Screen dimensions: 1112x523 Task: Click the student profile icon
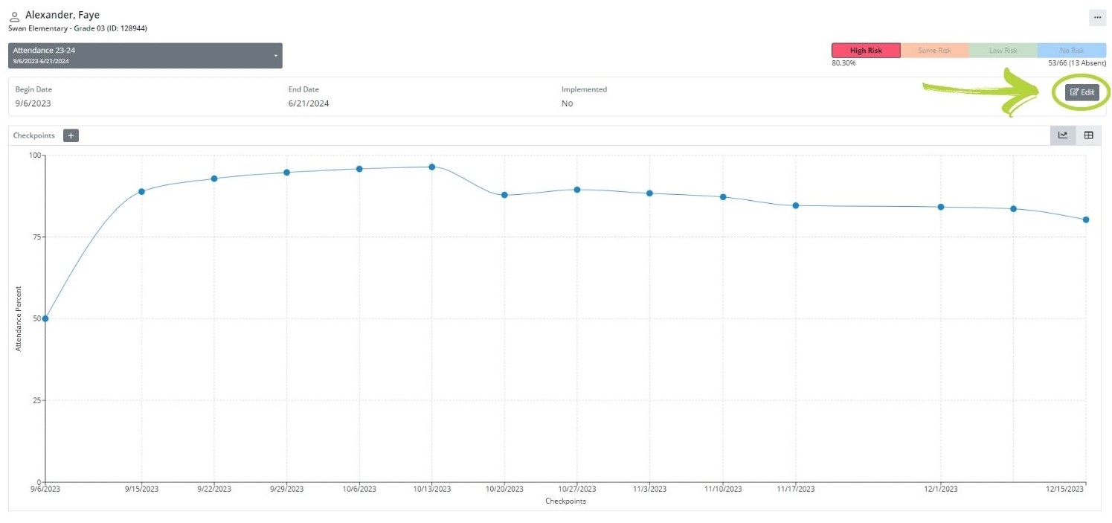[x=15, y=16]
